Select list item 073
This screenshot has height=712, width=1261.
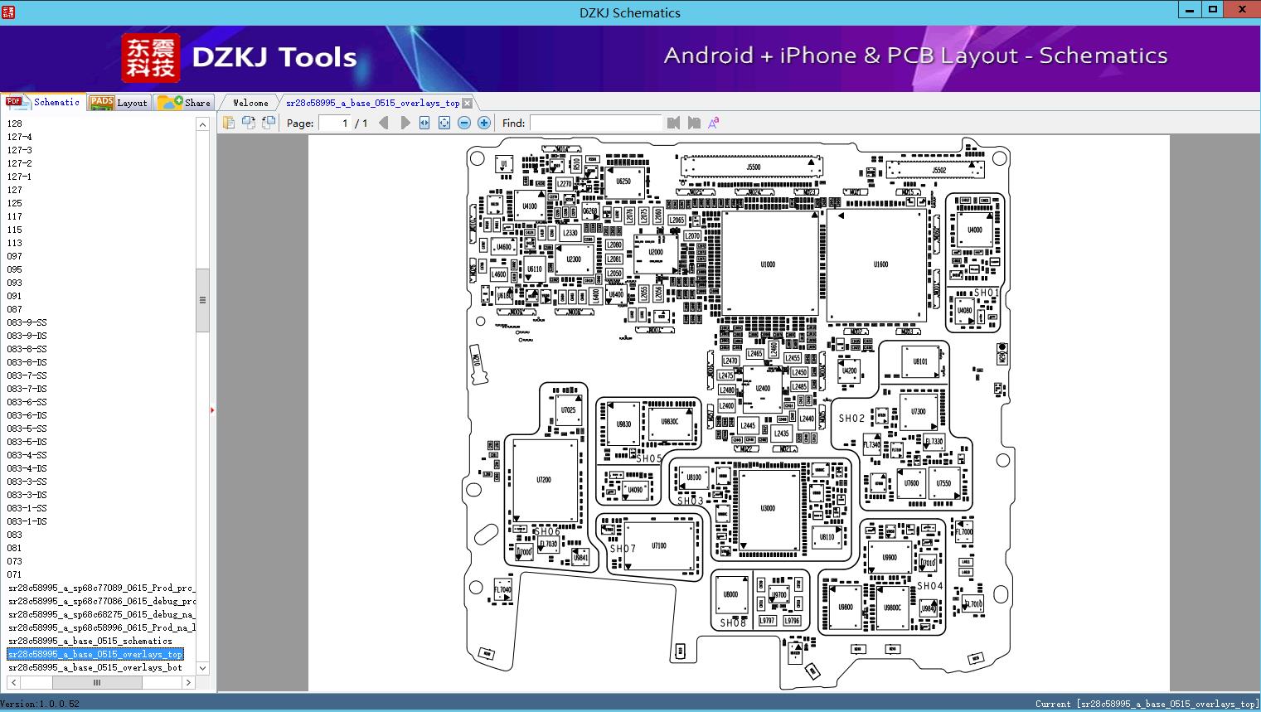coord(15,561)
